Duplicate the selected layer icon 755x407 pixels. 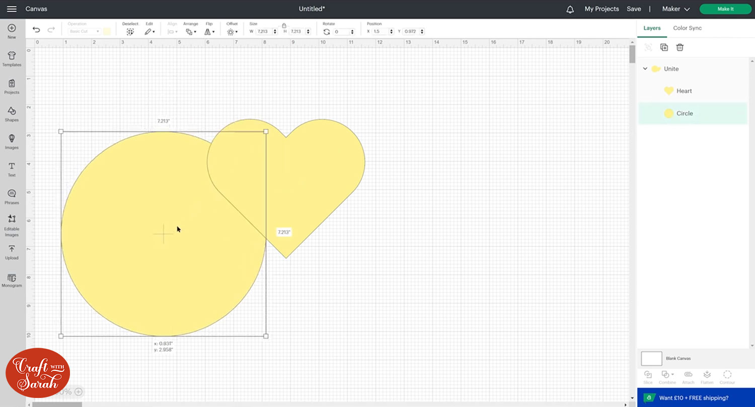point(664,47)
